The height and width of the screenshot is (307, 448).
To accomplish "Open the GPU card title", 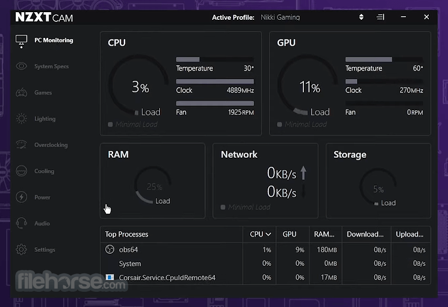I will point(286,43).
